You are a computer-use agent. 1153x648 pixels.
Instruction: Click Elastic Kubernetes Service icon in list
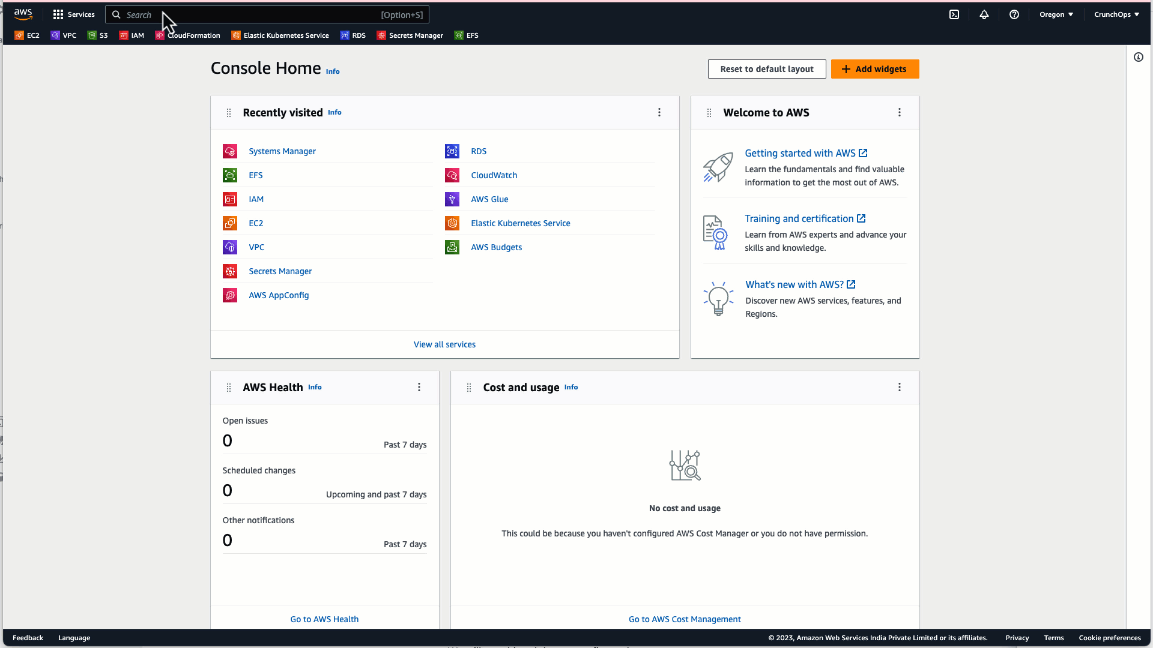(x=452, y=223)
